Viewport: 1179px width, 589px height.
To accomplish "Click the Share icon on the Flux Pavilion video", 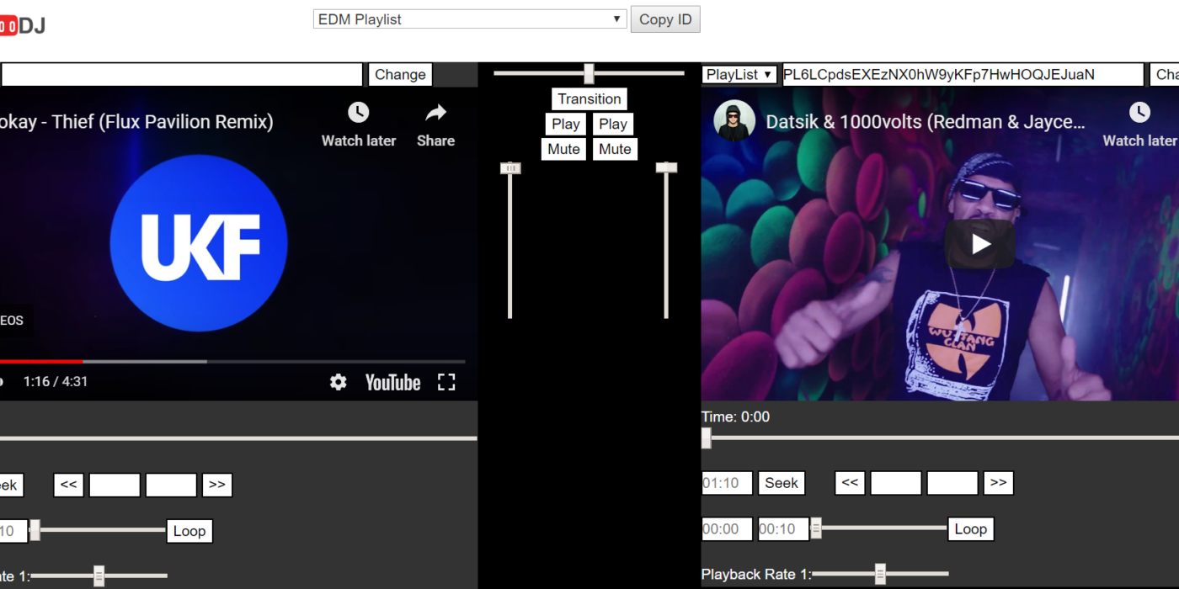I will [x=435, y=112].
